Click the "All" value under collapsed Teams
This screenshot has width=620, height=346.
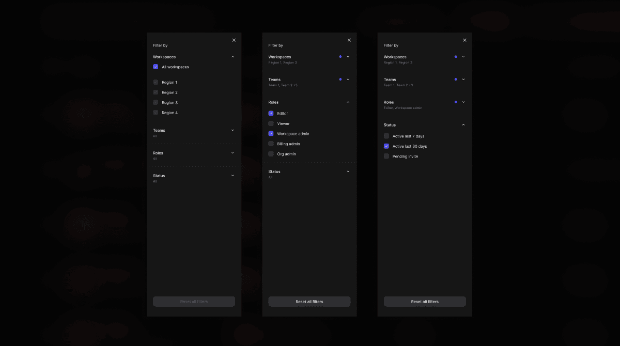pyautogui.click(x=154, y=136)
